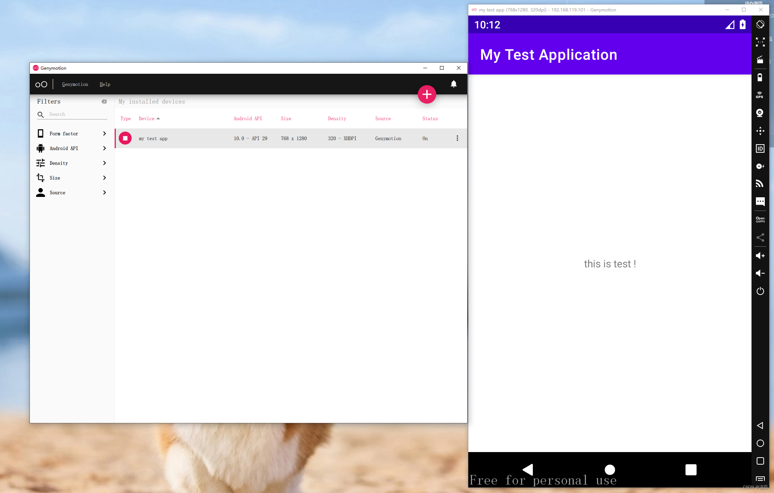The height and width of the screenshot is (493, 774).
Task: Open the battery widget on the sidebar
Action: tap(760, 77)
